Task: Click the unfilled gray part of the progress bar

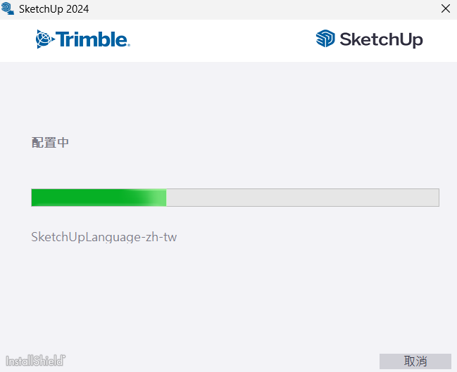Action: click(x=303, y=198)
